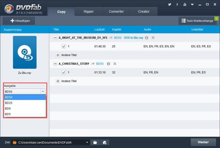This screenshot has width=220, height=148.
Task: Click subtitle list EN, ES, FR, ES
Action: pos(201,46)
